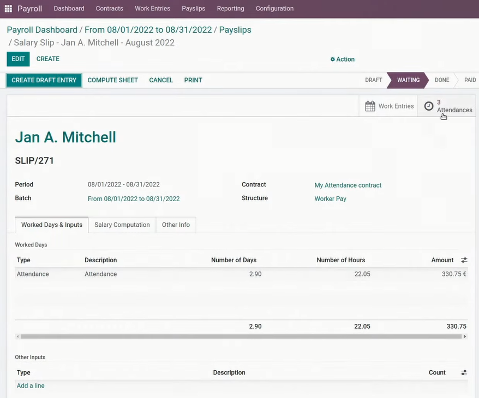Open the apps grid menu icon
The height and width of the screenshot is (398, 479).
tap(8, 9)
